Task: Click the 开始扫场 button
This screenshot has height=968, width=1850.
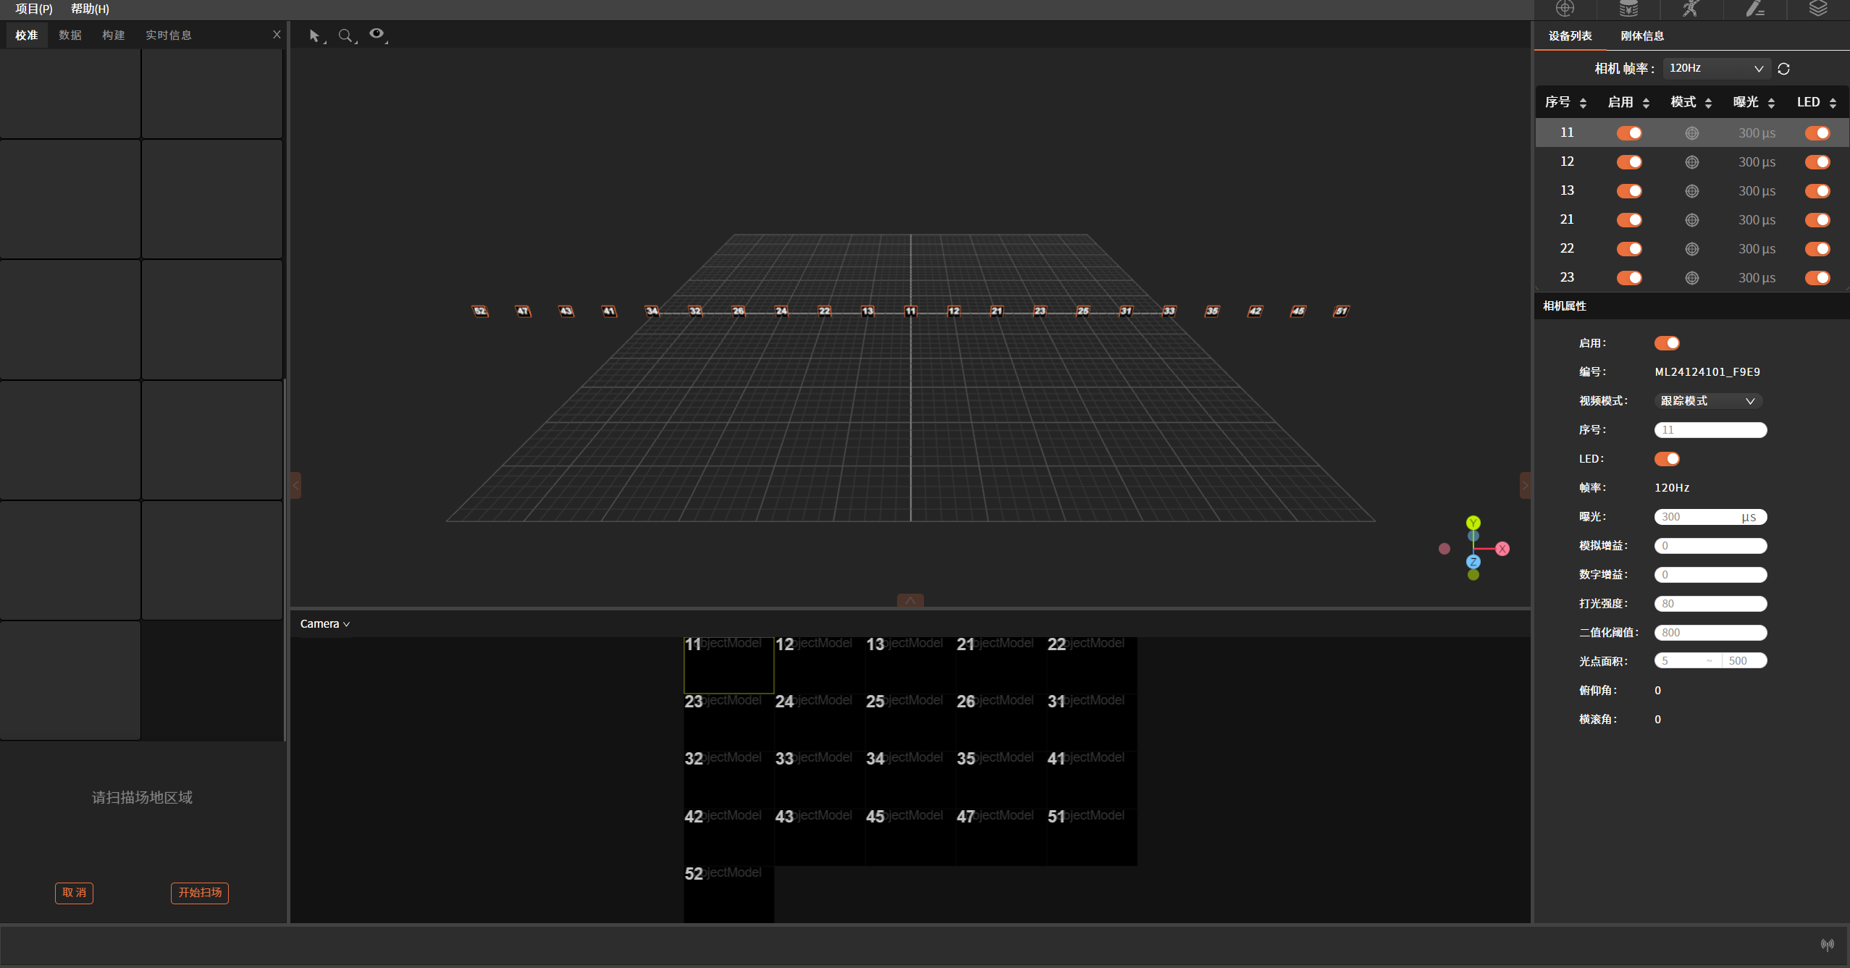Action: [x=200, y=893]
